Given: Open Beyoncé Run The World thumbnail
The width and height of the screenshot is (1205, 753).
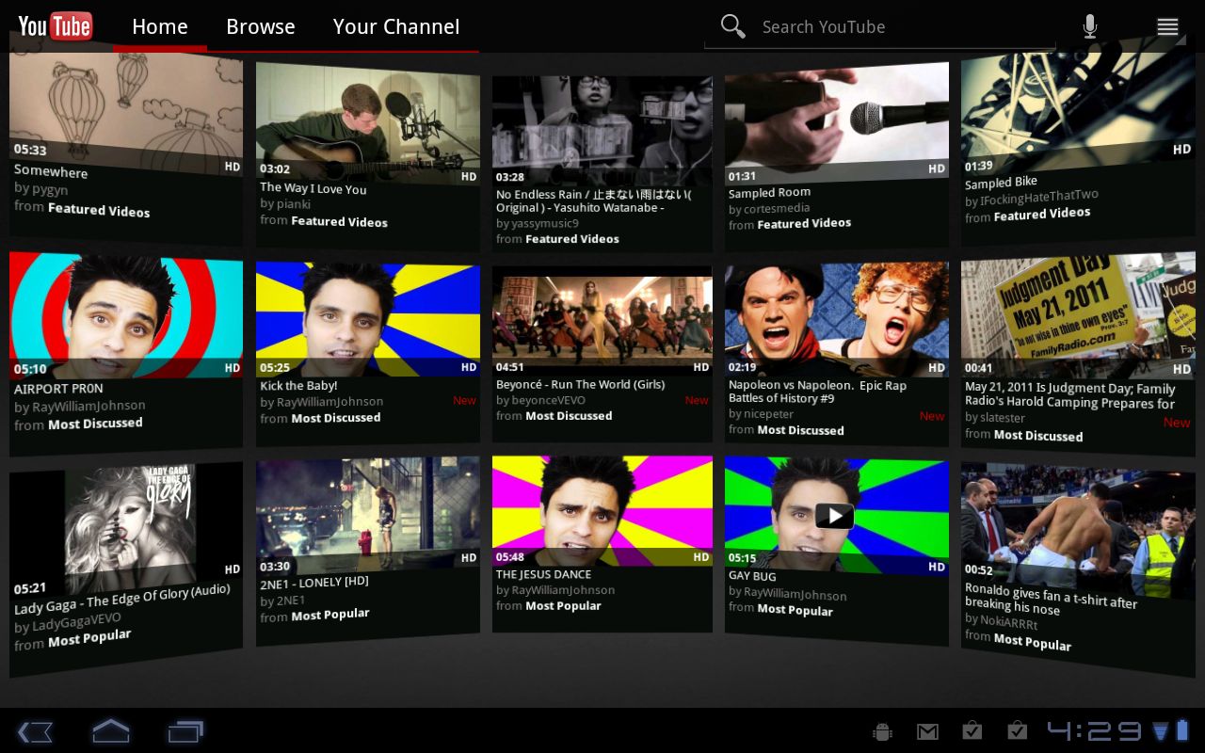Looking at the screenshot, I should tap(602, 321).
